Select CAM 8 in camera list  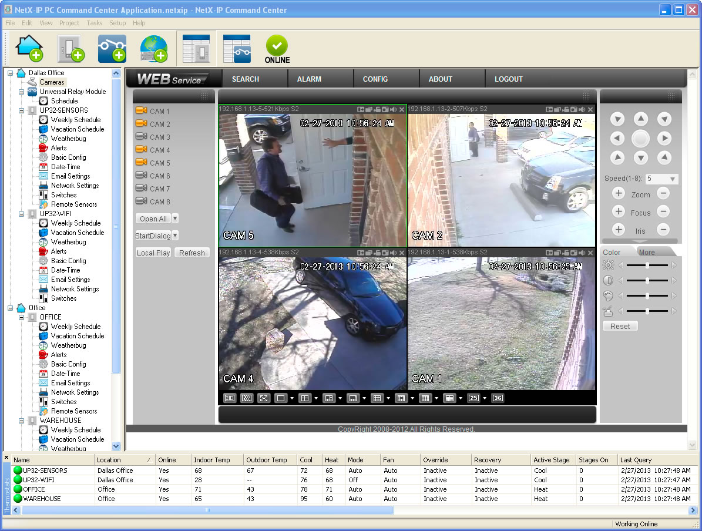click(153, 201)
